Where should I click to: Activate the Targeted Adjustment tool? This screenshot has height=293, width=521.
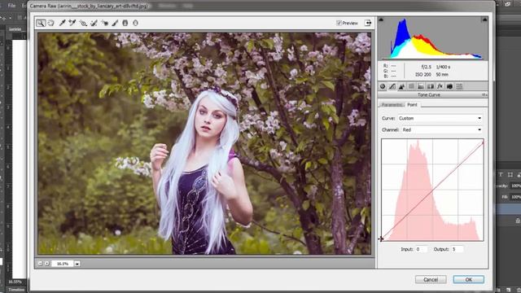(x=83, y=23)
